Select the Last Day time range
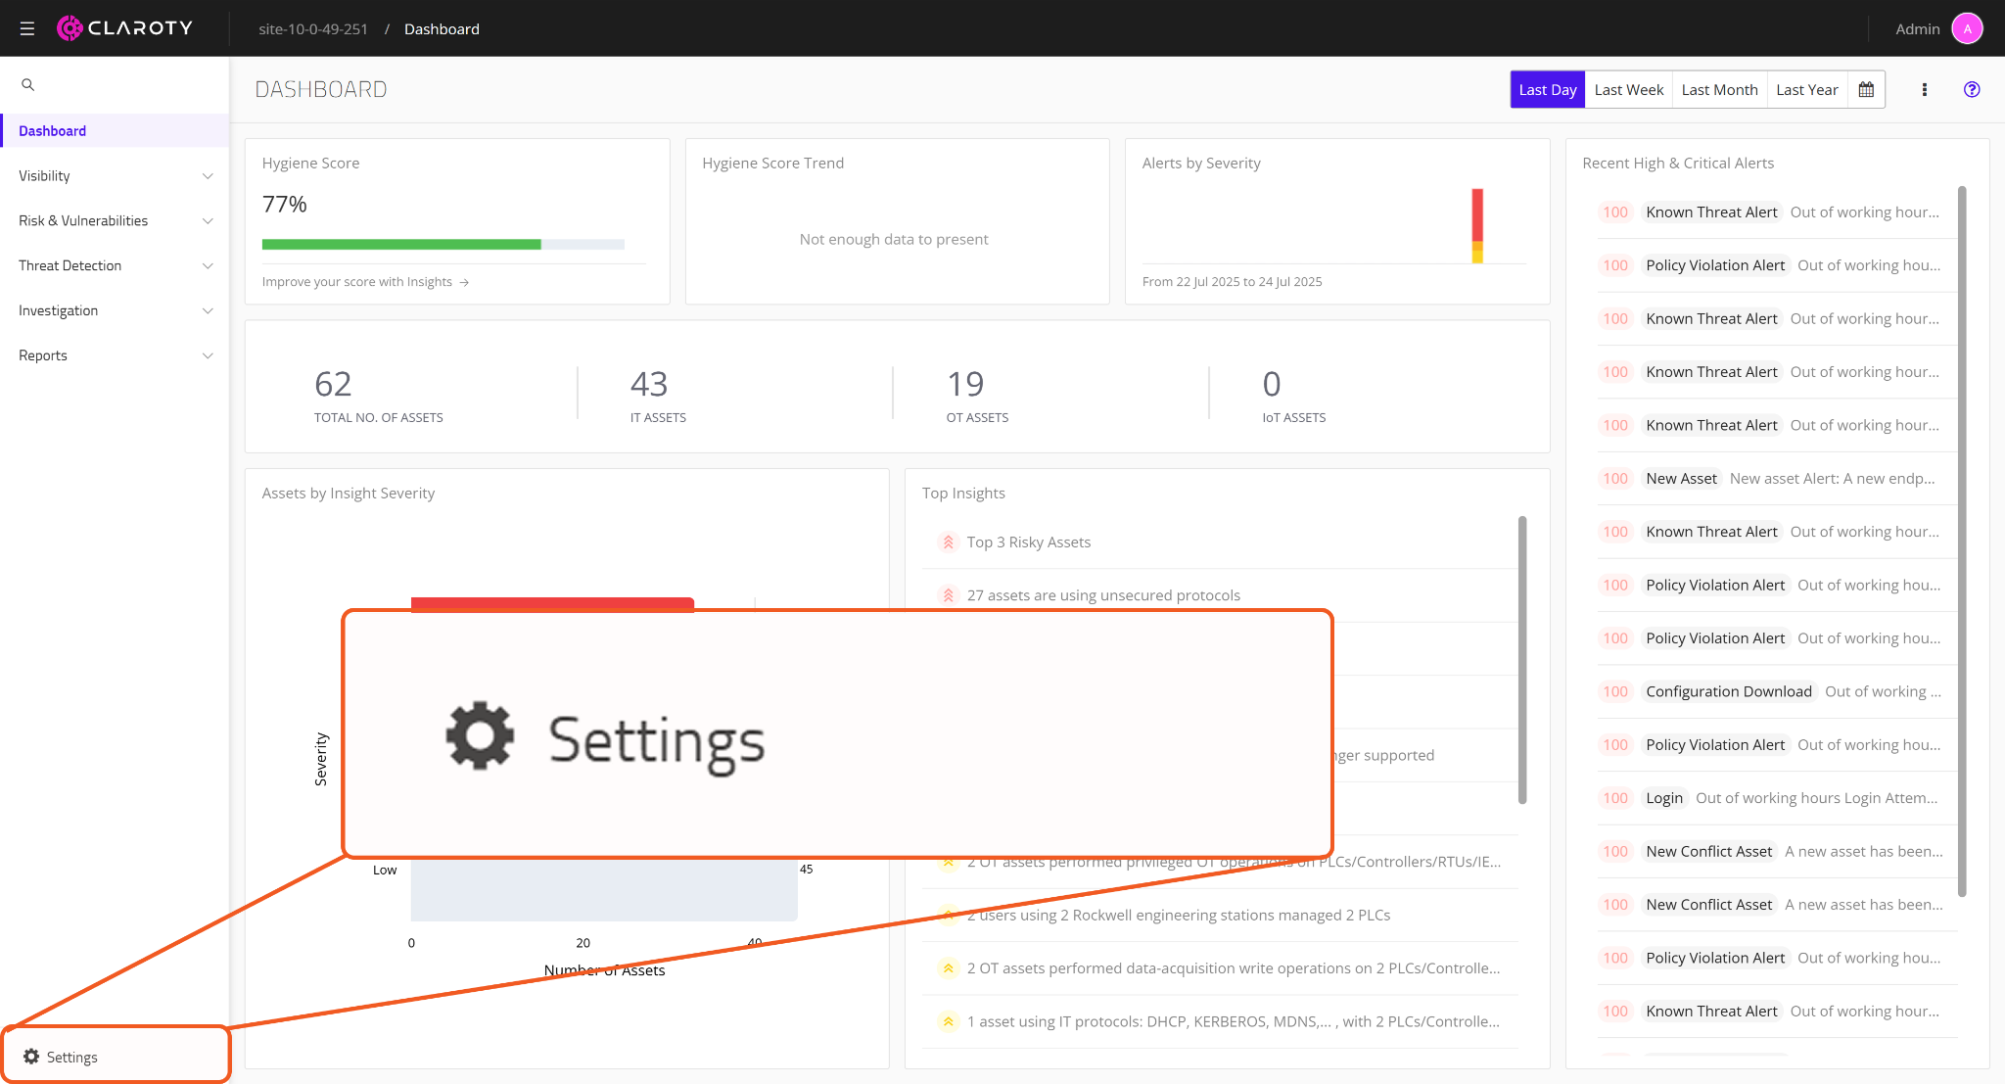 pyautogui.click(x=1548, y=90)
